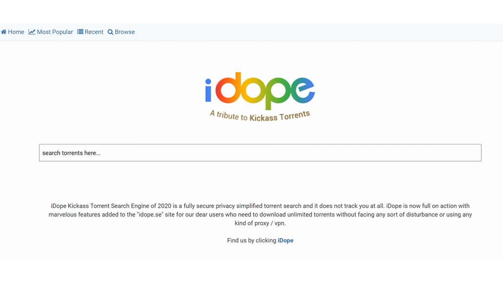The image size is (503, 283).
Task: Click the 'kind of proxy / vpn.' line
Action: [x=260, y=223]
